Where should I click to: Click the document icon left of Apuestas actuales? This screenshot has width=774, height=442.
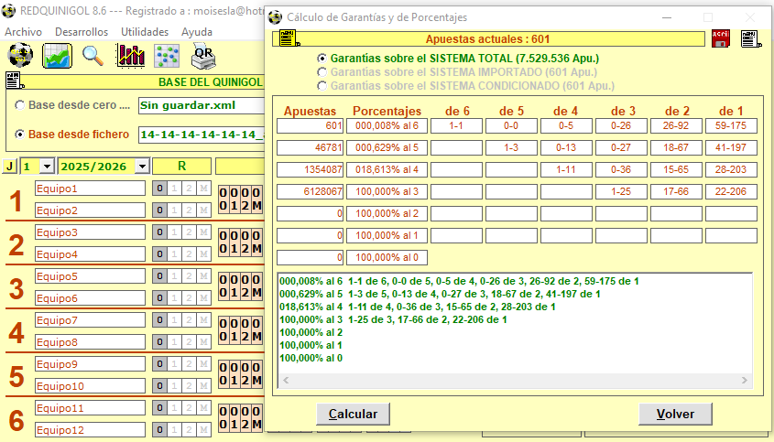click(x=289, y=38)
